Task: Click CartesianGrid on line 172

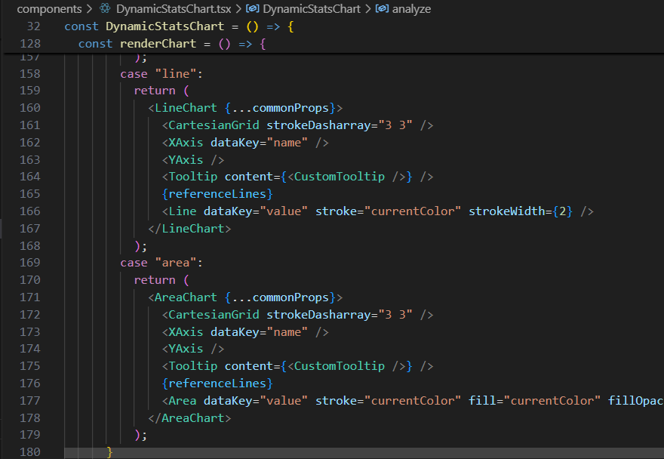Action: pos(214,315)
